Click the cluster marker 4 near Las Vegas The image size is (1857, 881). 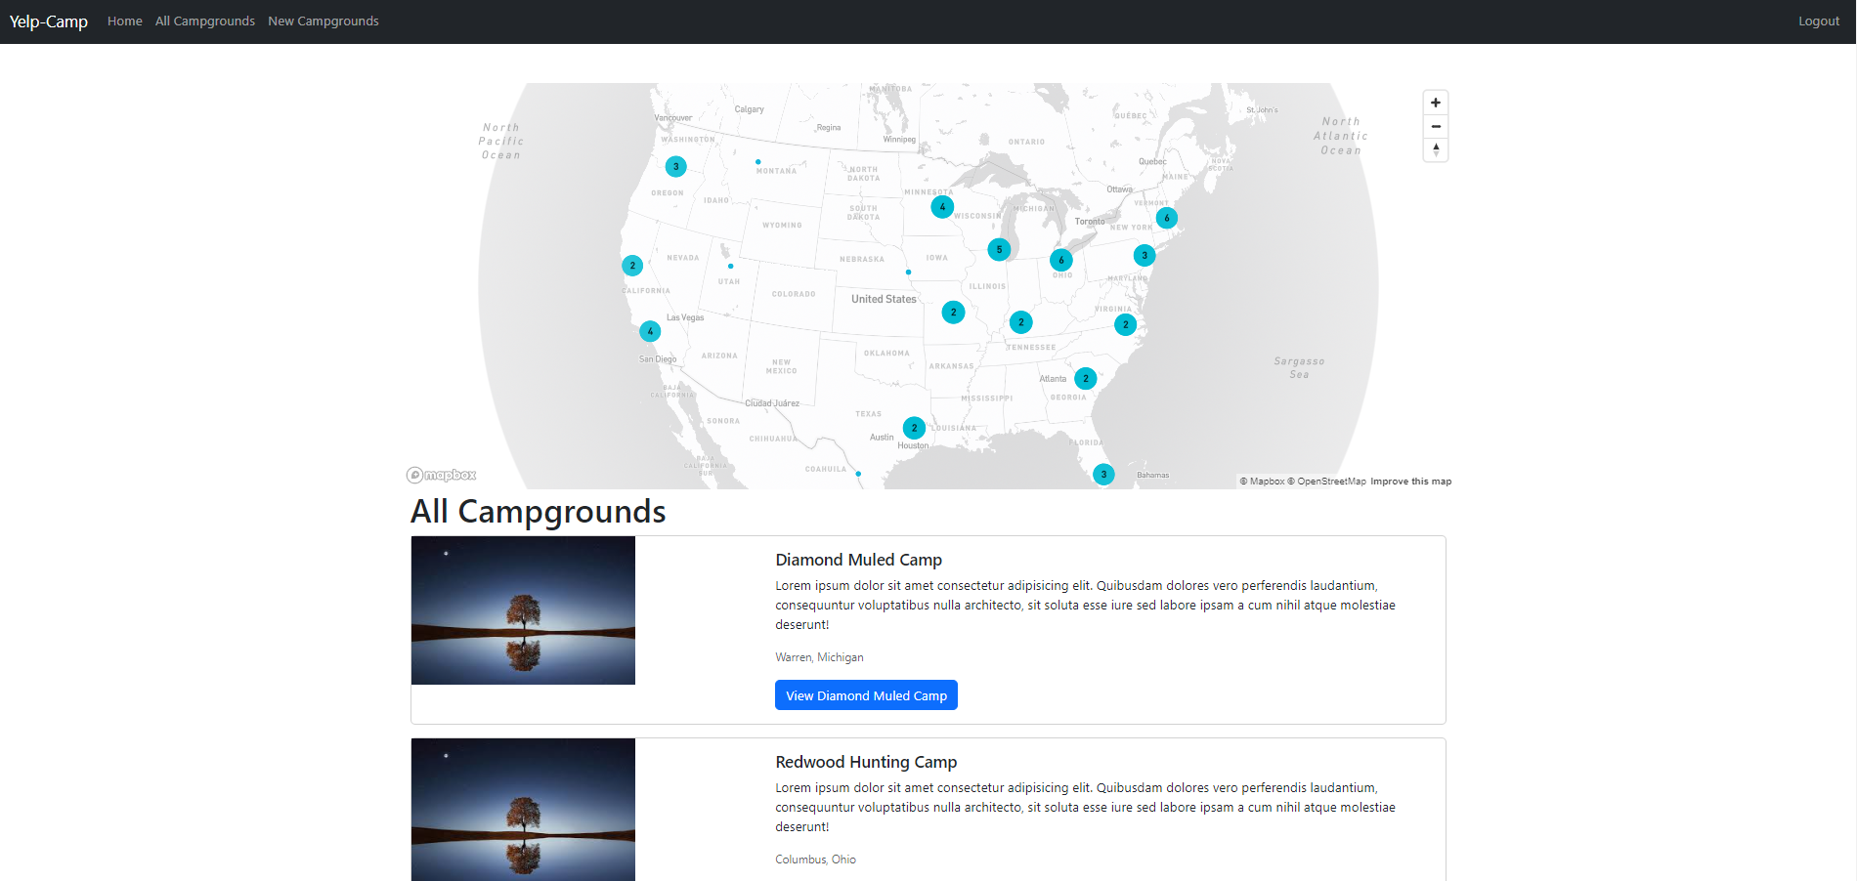pos(650,331)
